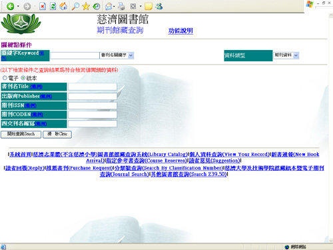Open the Suggestion link

pos(214,161)
